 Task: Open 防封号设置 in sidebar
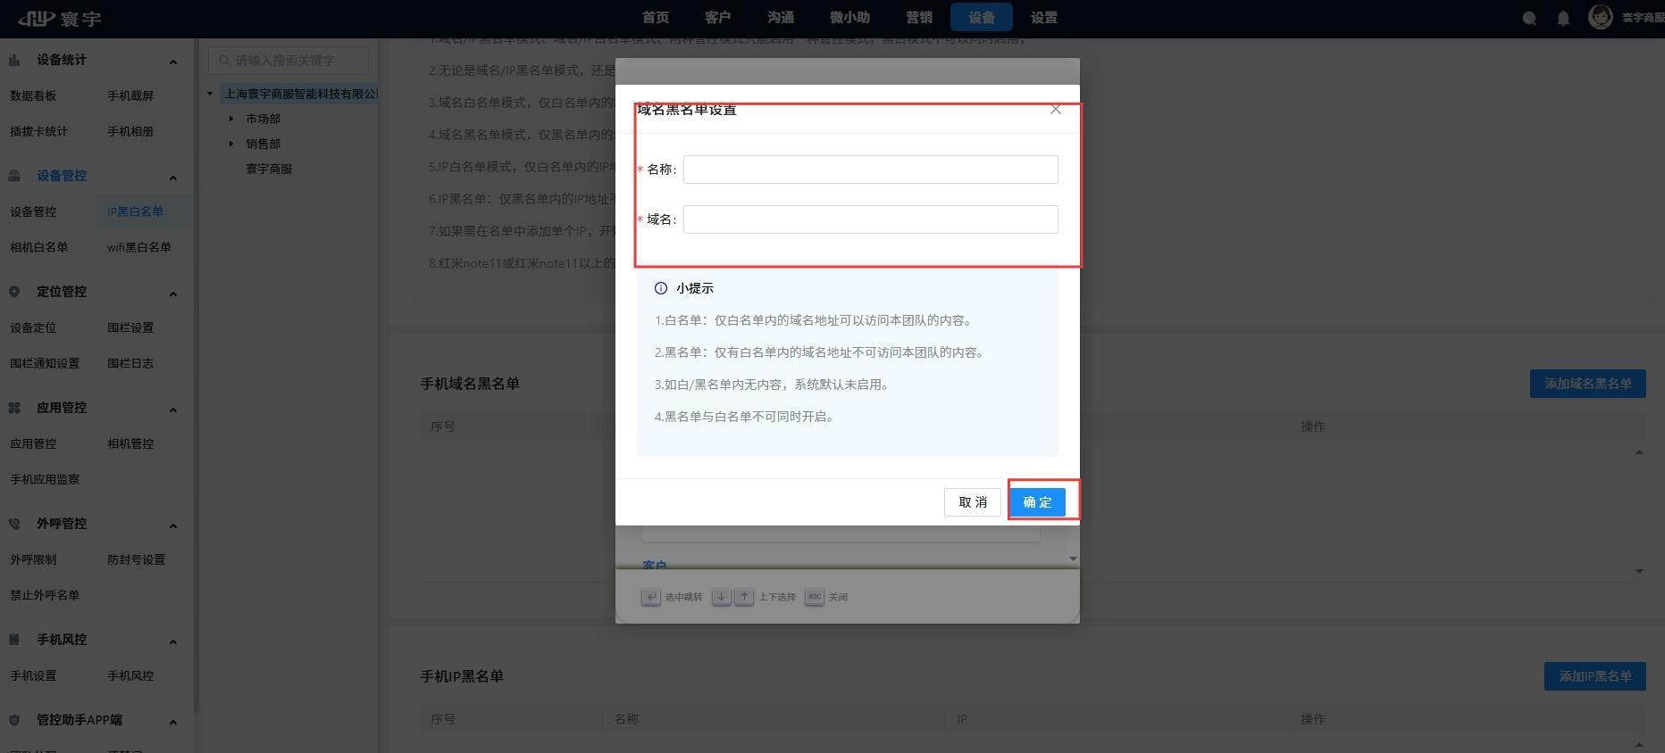[x=136, y=559]
